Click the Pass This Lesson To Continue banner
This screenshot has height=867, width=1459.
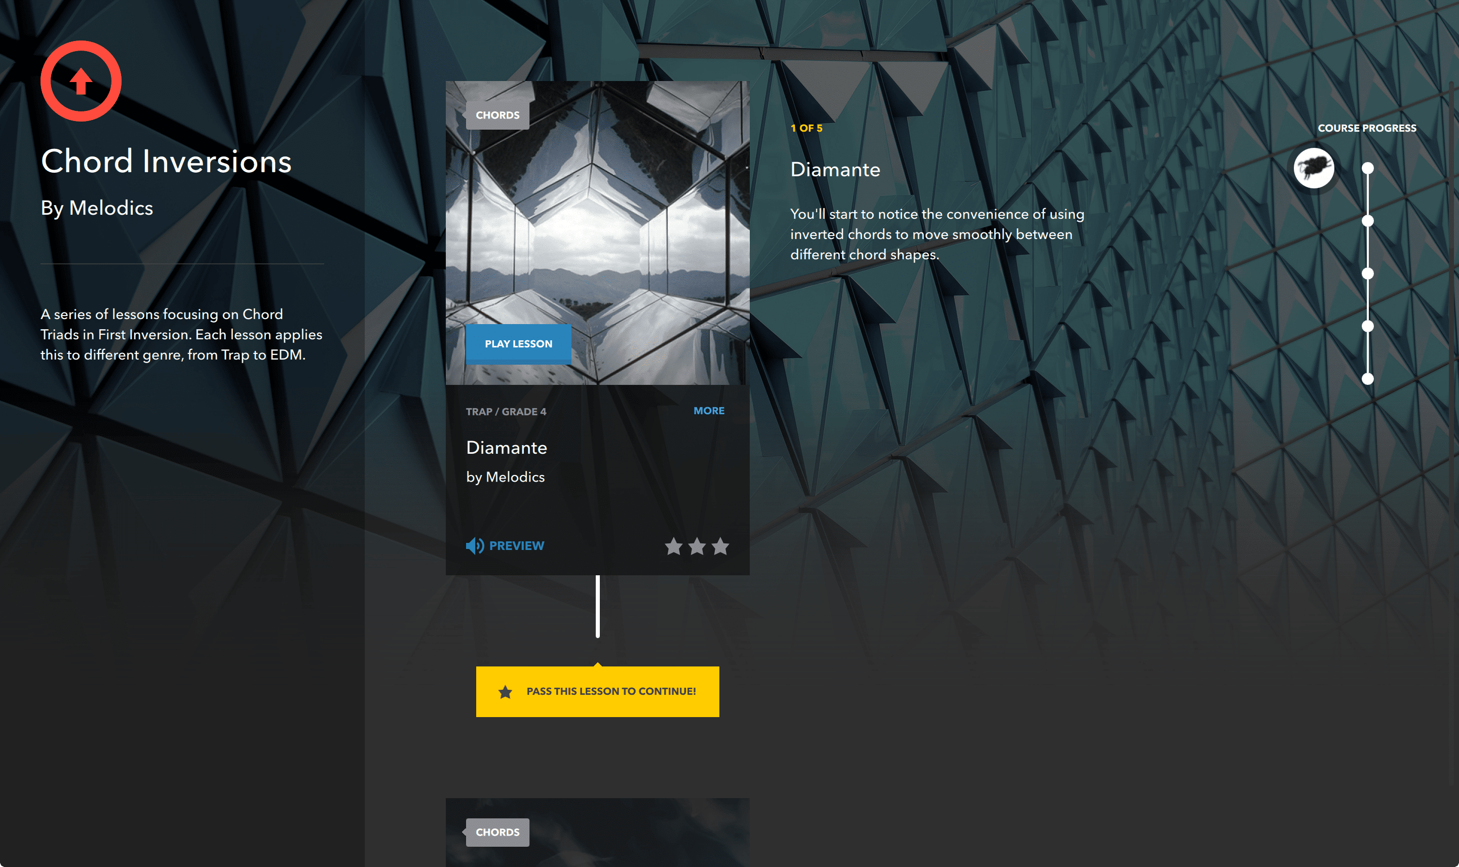pos(610,691)
